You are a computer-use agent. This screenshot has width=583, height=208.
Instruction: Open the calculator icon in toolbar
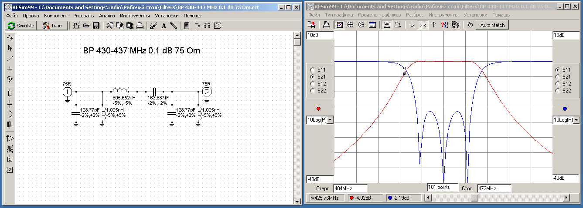tap(187, 26)
